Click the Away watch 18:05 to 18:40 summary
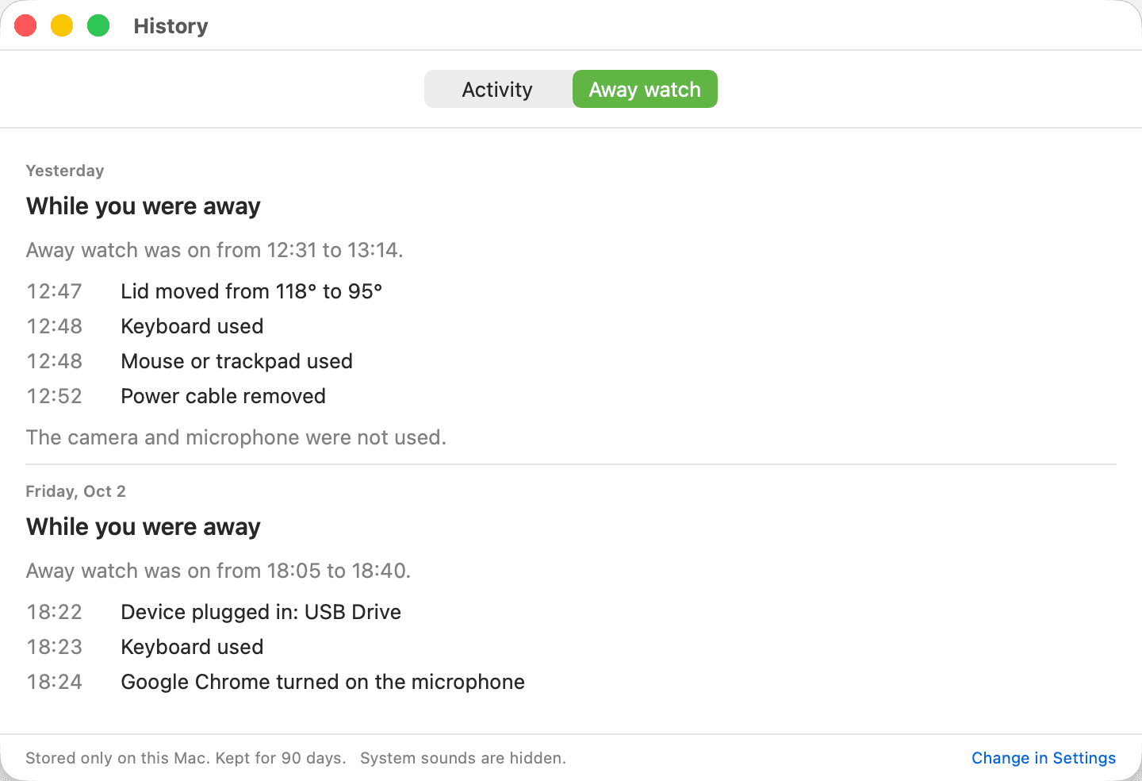This screenshot has height=781, width=1142. pos(219,571)
